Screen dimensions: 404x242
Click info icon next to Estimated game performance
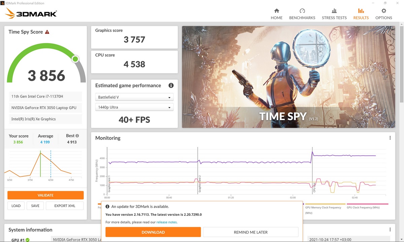pyautogui.click(x=171, y=85)
